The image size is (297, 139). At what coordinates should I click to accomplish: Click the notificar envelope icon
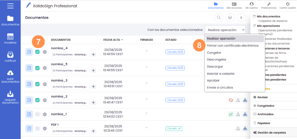[10, 55]
